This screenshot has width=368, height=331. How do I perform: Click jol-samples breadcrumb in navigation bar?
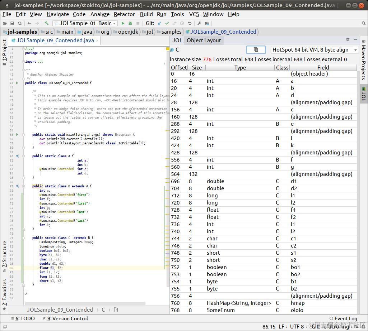[20, 32]
